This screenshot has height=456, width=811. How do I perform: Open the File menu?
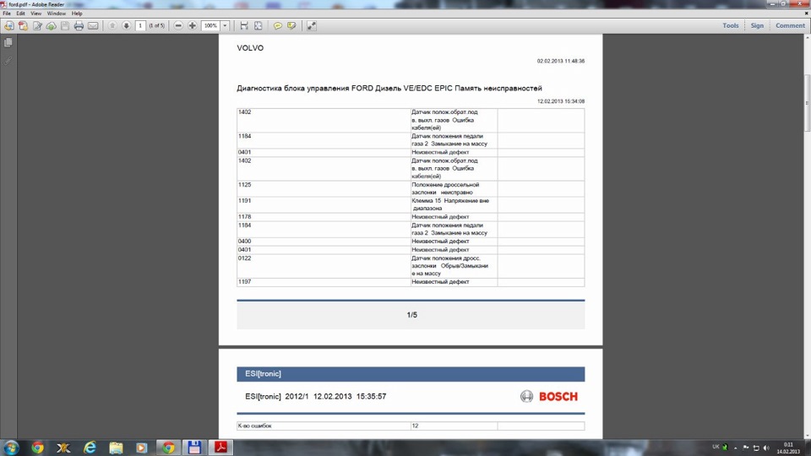click(7, 14)
